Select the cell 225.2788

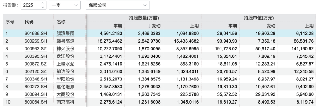pos(190,94)
